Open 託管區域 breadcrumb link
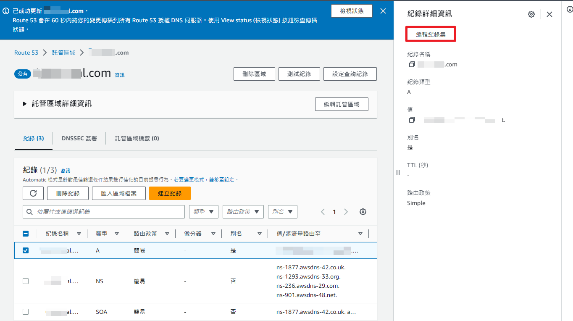This screenshot has width=573, height=321. click(64, 53)
